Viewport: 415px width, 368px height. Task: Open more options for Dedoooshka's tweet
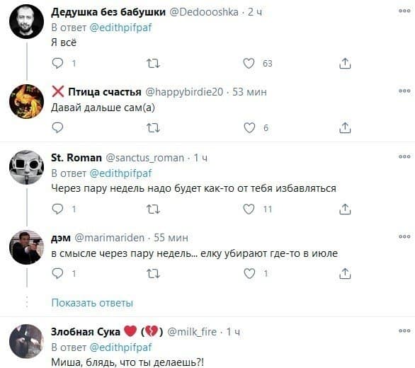click(x=404, y=11)
